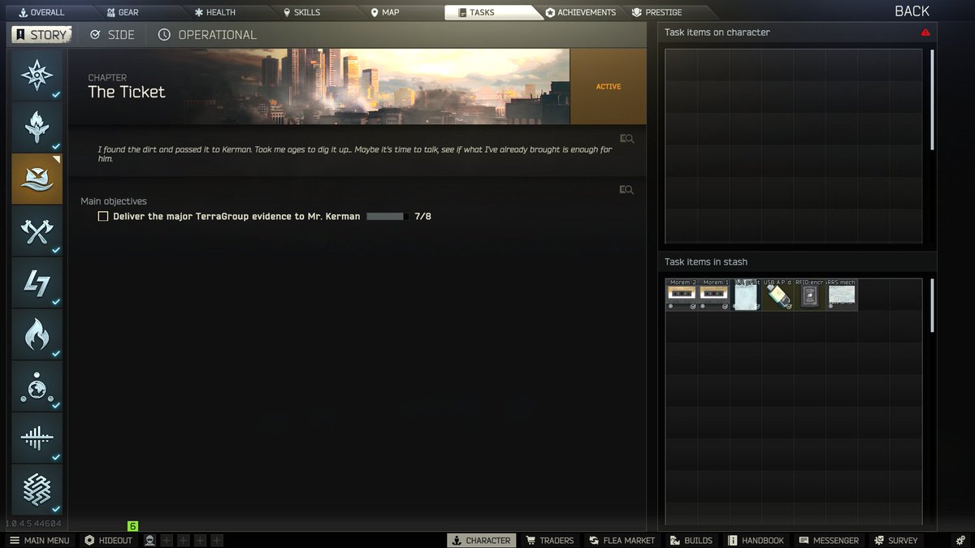Screen dimensions: 975x548
Task: Click the ACTIVE chapter status badge
Action: click(608, 87)
